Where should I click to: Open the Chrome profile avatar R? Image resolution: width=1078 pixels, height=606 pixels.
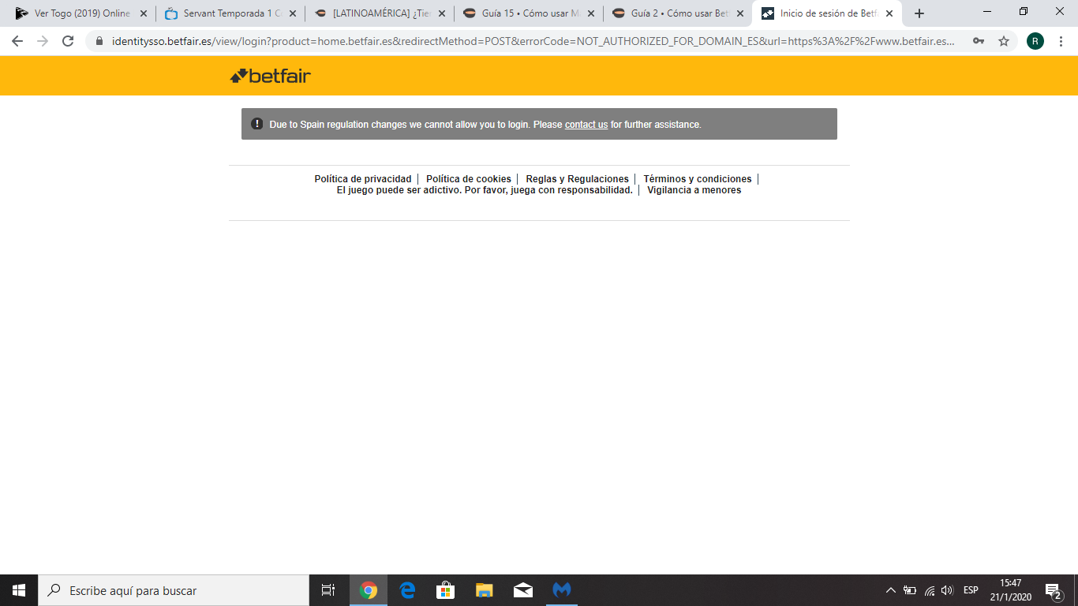(x=1035, y=41)
